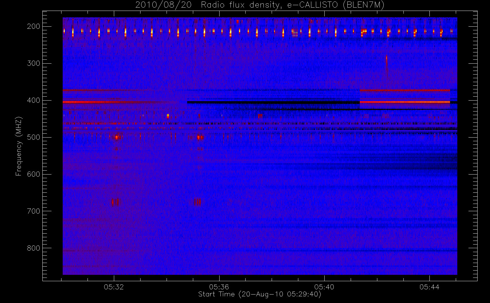The width and height of the screenshot is (490, 303).
Task: Click the 500 frequency tick label
Action: 34,137
